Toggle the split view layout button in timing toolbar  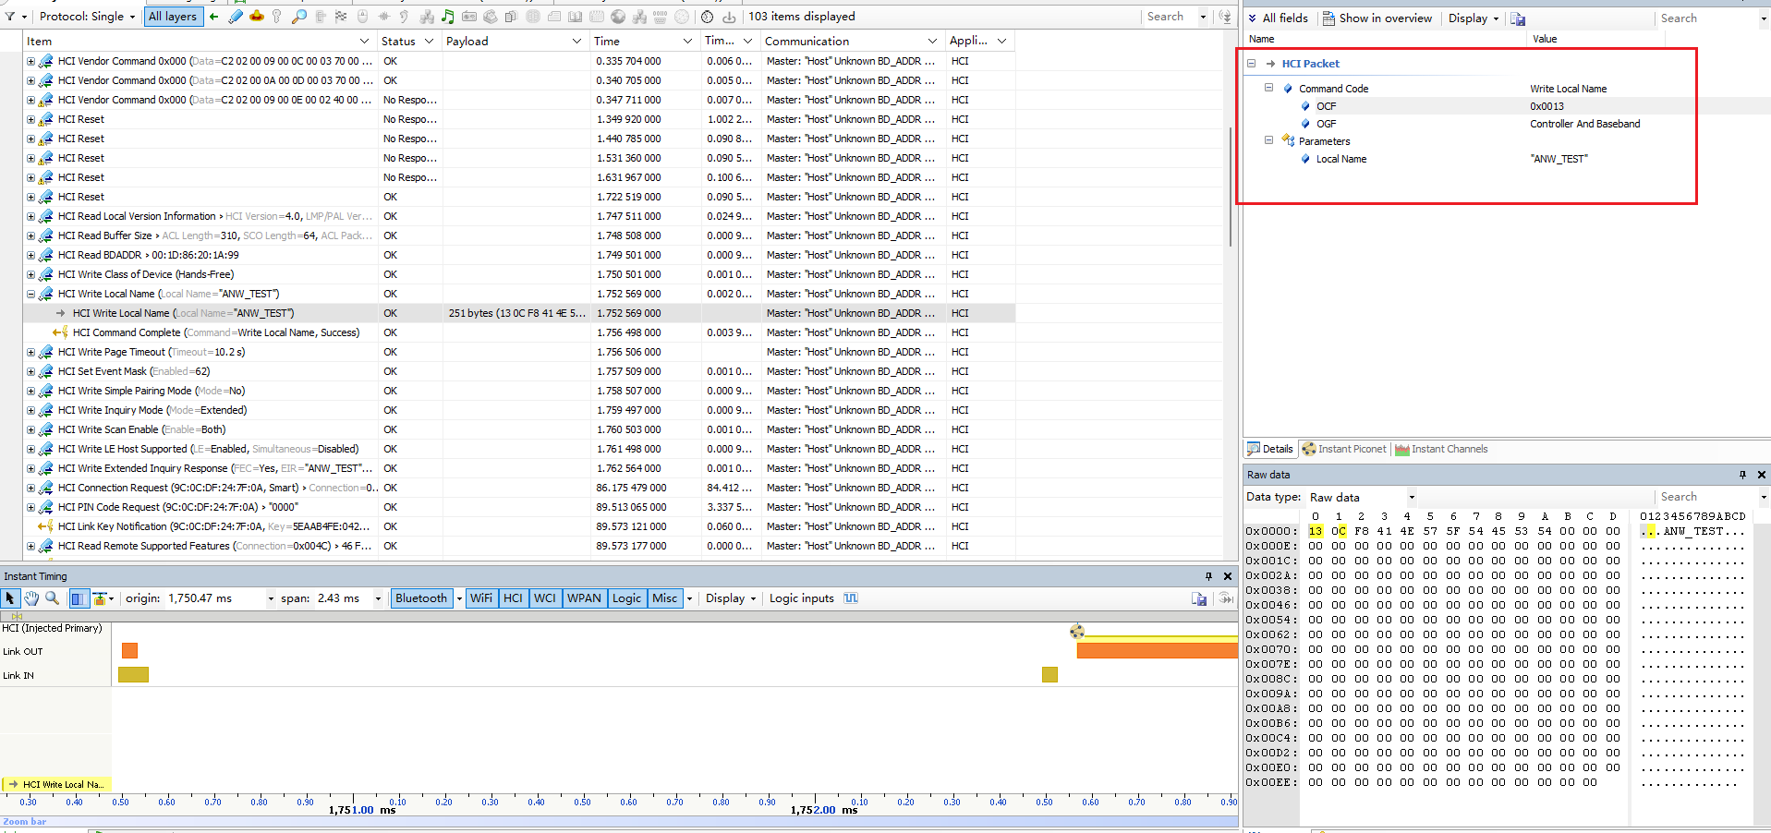coord(78,598)
